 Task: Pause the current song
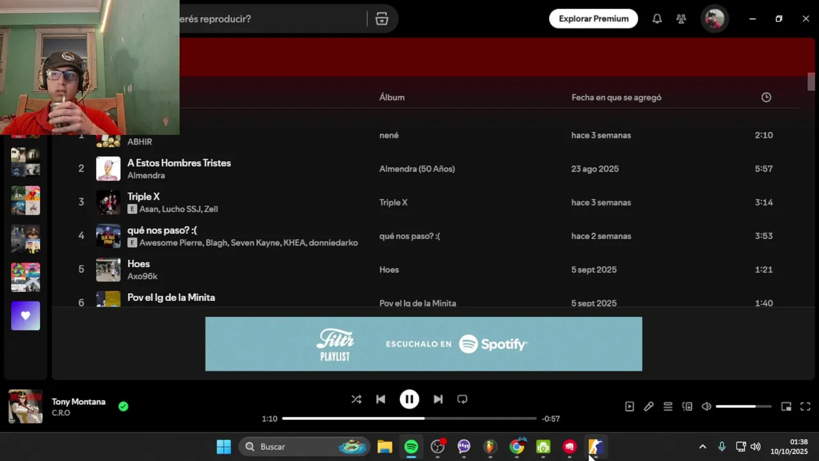[409, 400]
